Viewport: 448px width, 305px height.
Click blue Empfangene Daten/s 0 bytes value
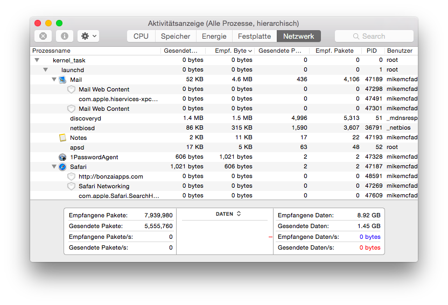[370, 237]
